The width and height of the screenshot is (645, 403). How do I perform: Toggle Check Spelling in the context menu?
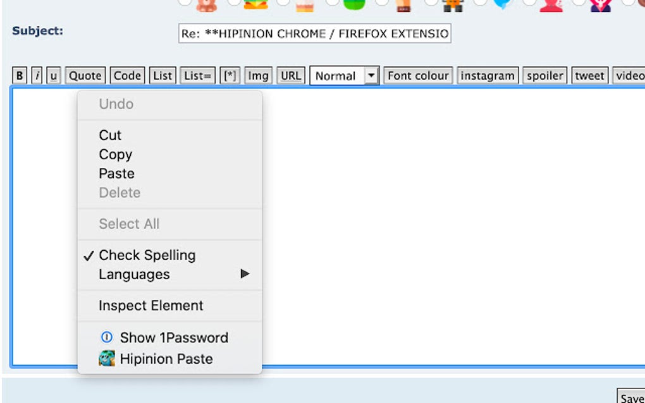146,255
